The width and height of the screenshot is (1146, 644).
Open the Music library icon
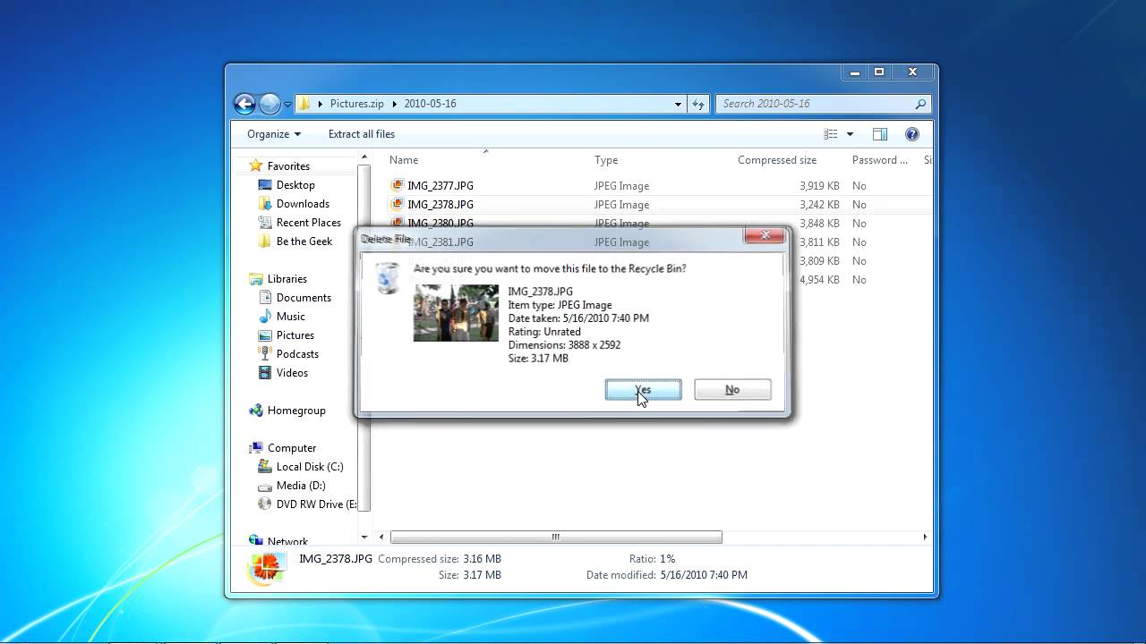click(x=265, y=317)
